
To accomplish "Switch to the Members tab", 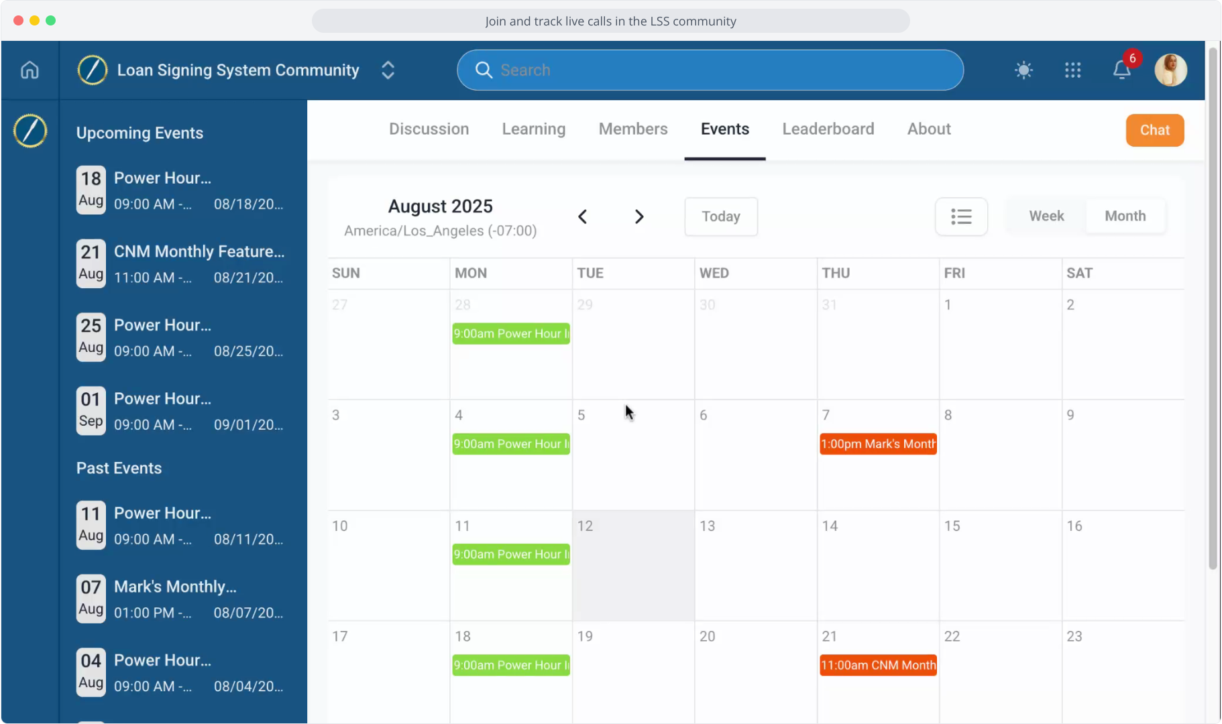I will (x=633, y=129).
